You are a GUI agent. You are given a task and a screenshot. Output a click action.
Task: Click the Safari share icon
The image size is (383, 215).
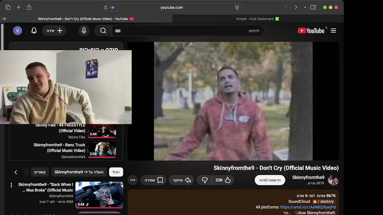(29, 7)
